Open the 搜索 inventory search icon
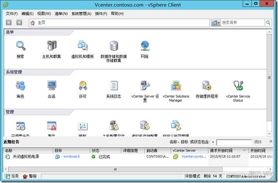 tap(20, 46)
